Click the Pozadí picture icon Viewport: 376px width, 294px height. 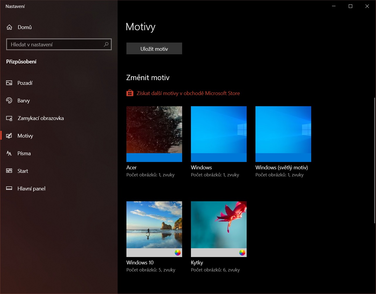(x=9, y=83)
